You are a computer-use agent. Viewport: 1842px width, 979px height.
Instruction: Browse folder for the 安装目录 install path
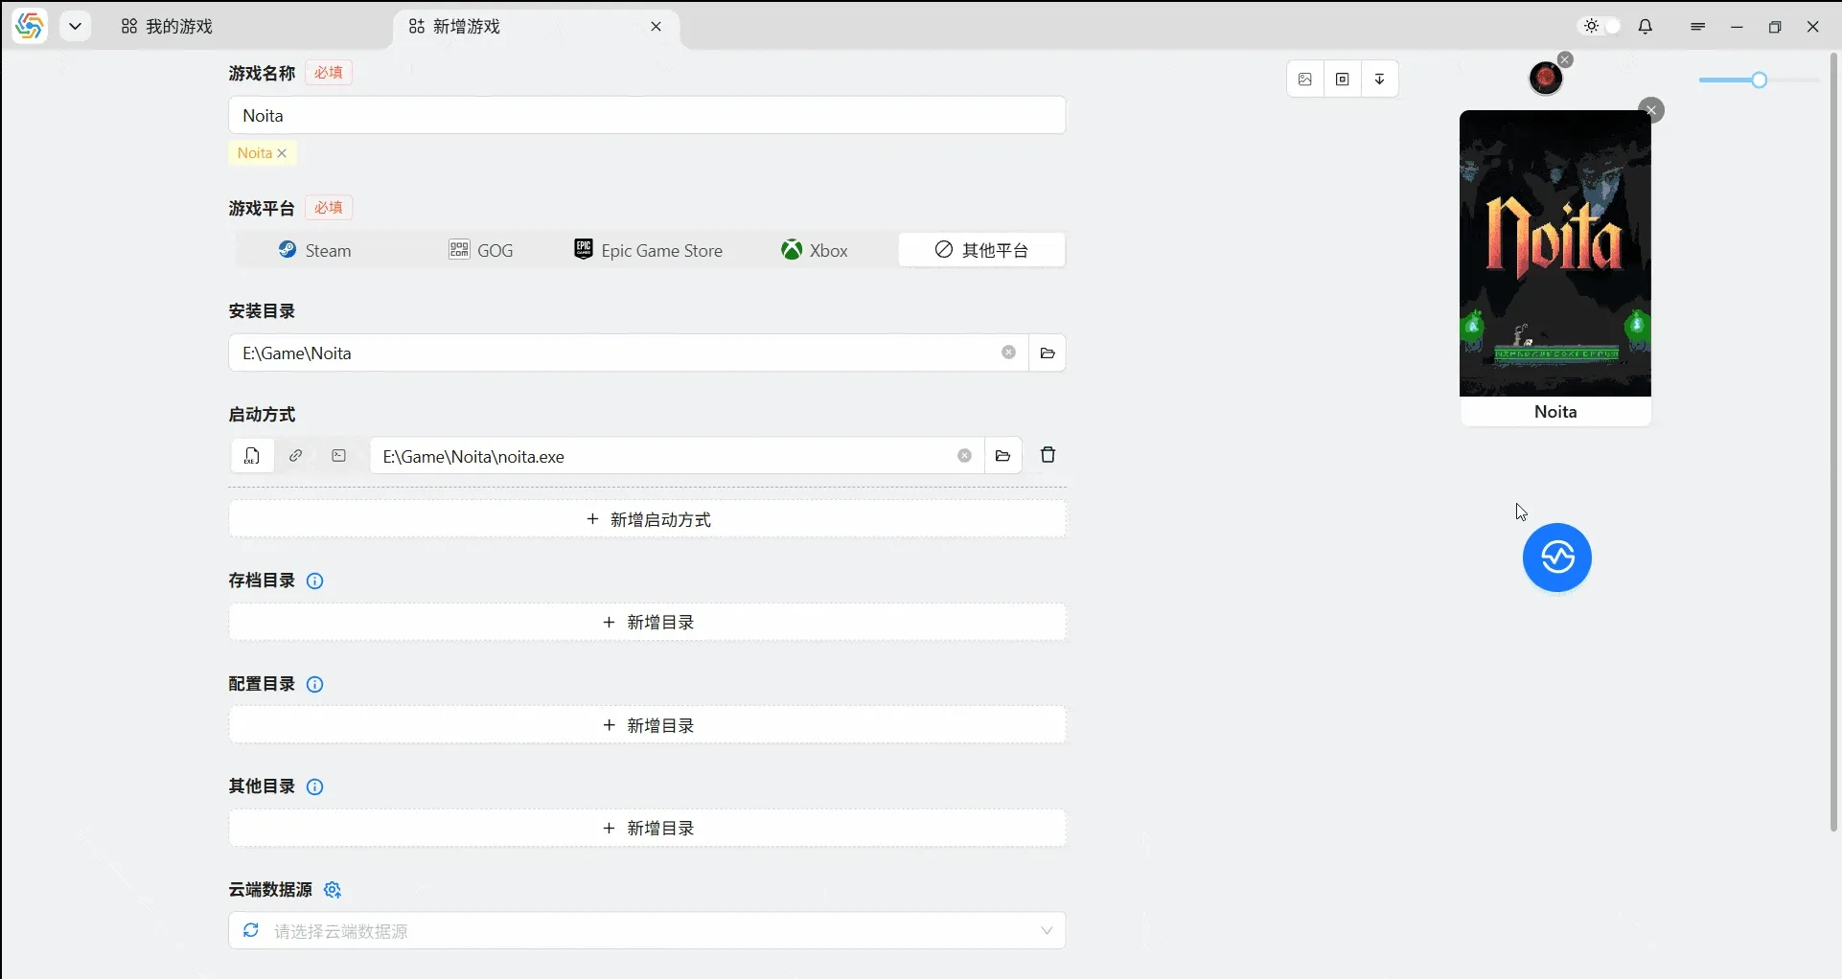[x=1048, y=353]
